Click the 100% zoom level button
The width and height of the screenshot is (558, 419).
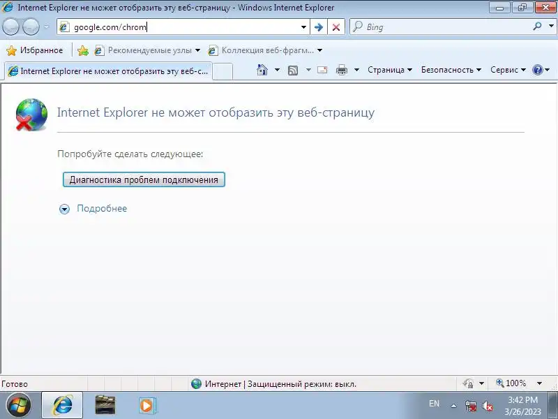click(x=511, y=383)
